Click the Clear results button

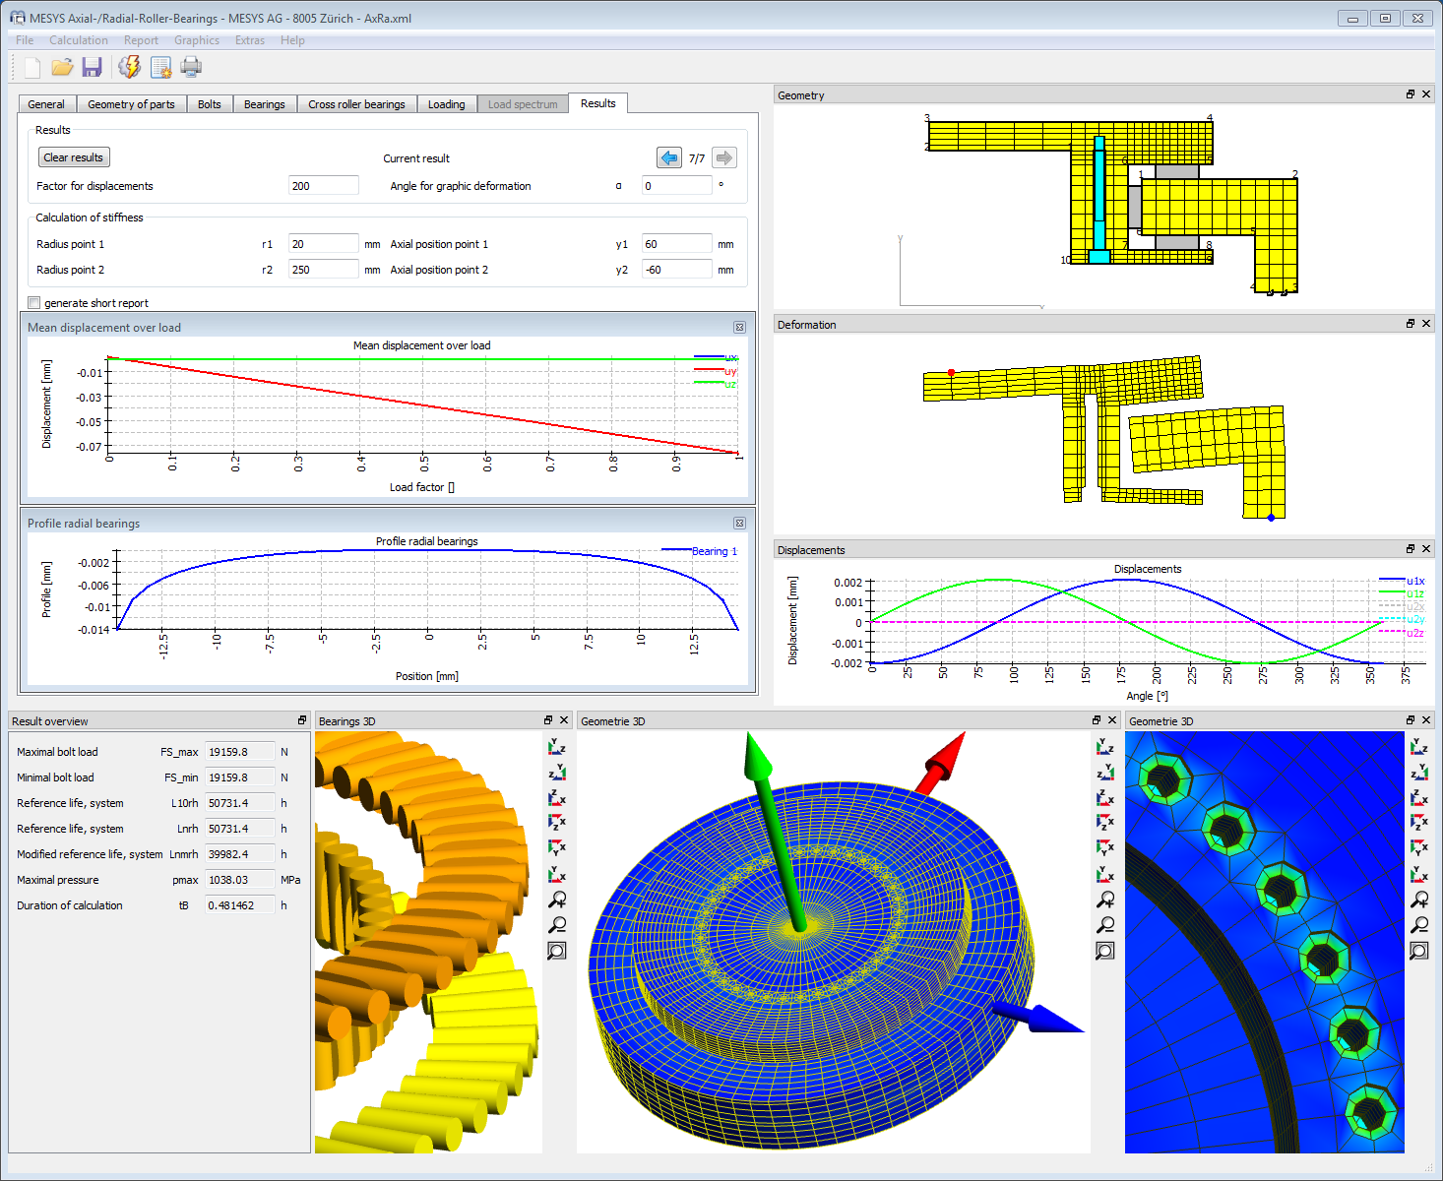[74, 157]
